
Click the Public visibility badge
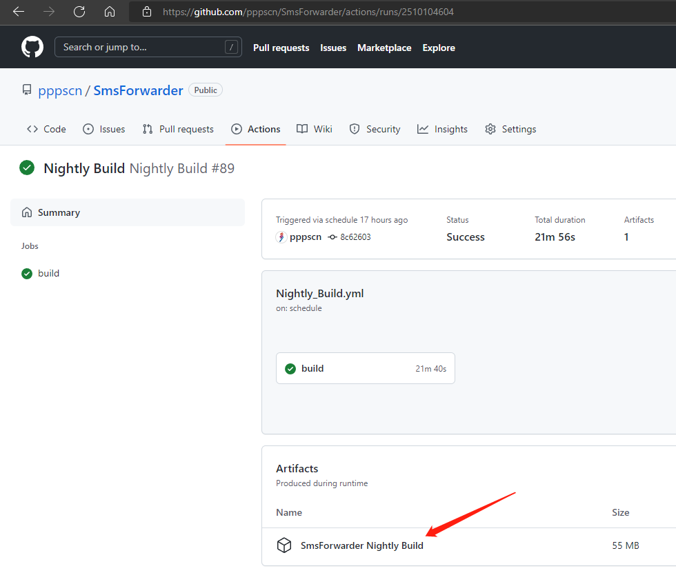[206, 90]
